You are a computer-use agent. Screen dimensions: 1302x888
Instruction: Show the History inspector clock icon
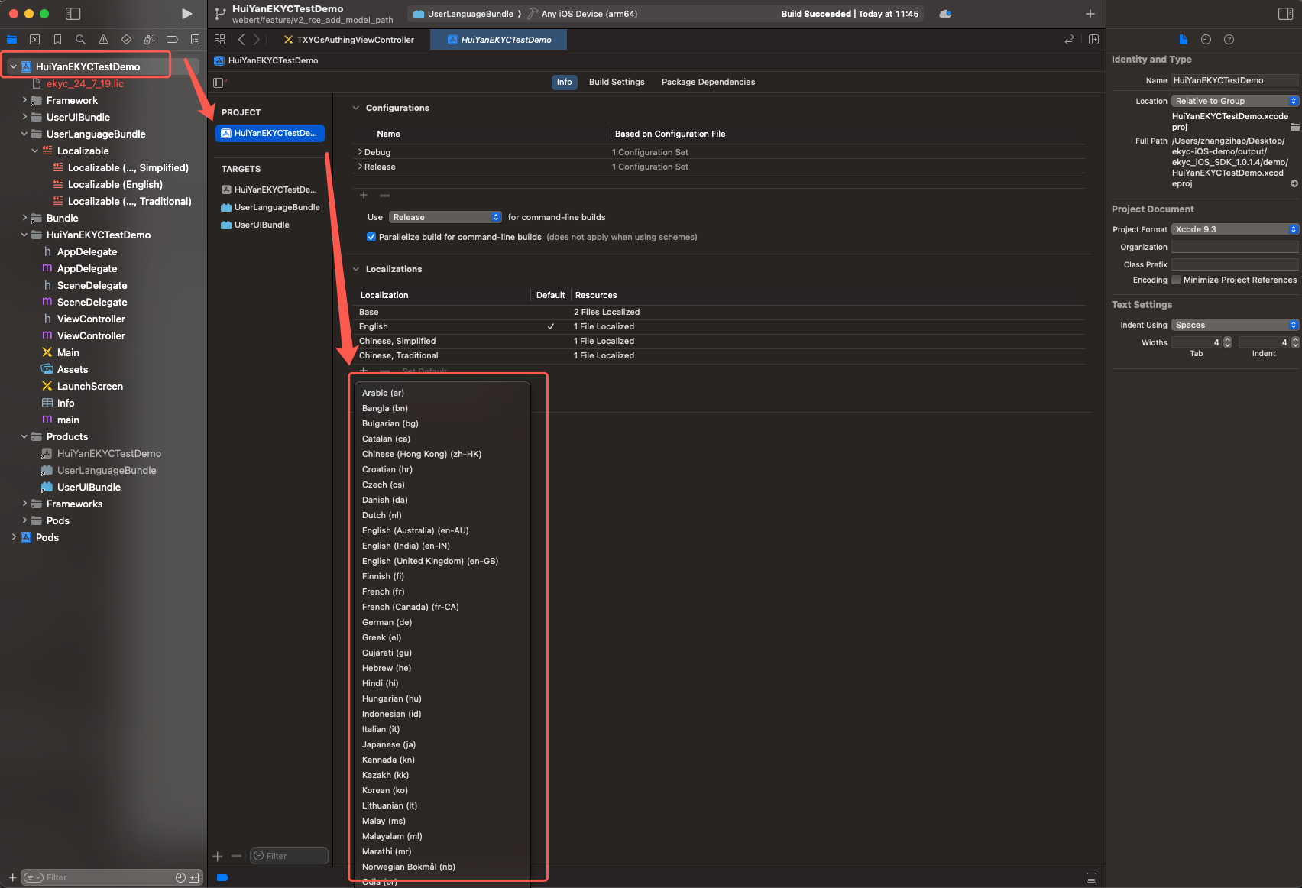pyautogui.click(x=1206, y=40)
